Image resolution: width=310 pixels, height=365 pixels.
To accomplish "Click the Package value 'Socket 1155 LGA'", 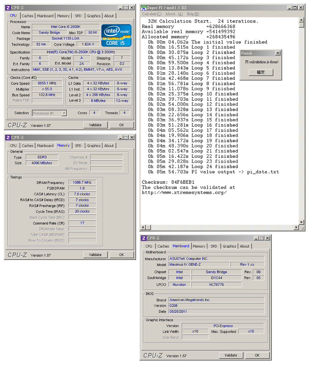I will 66,39.
